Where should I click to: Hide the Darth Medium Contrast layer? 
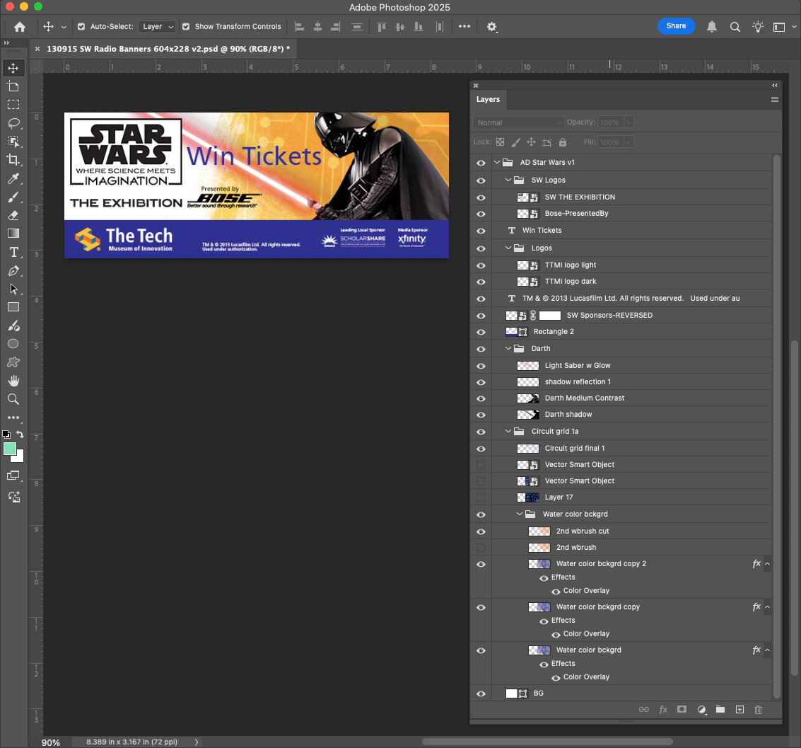(x=481, y=398)
